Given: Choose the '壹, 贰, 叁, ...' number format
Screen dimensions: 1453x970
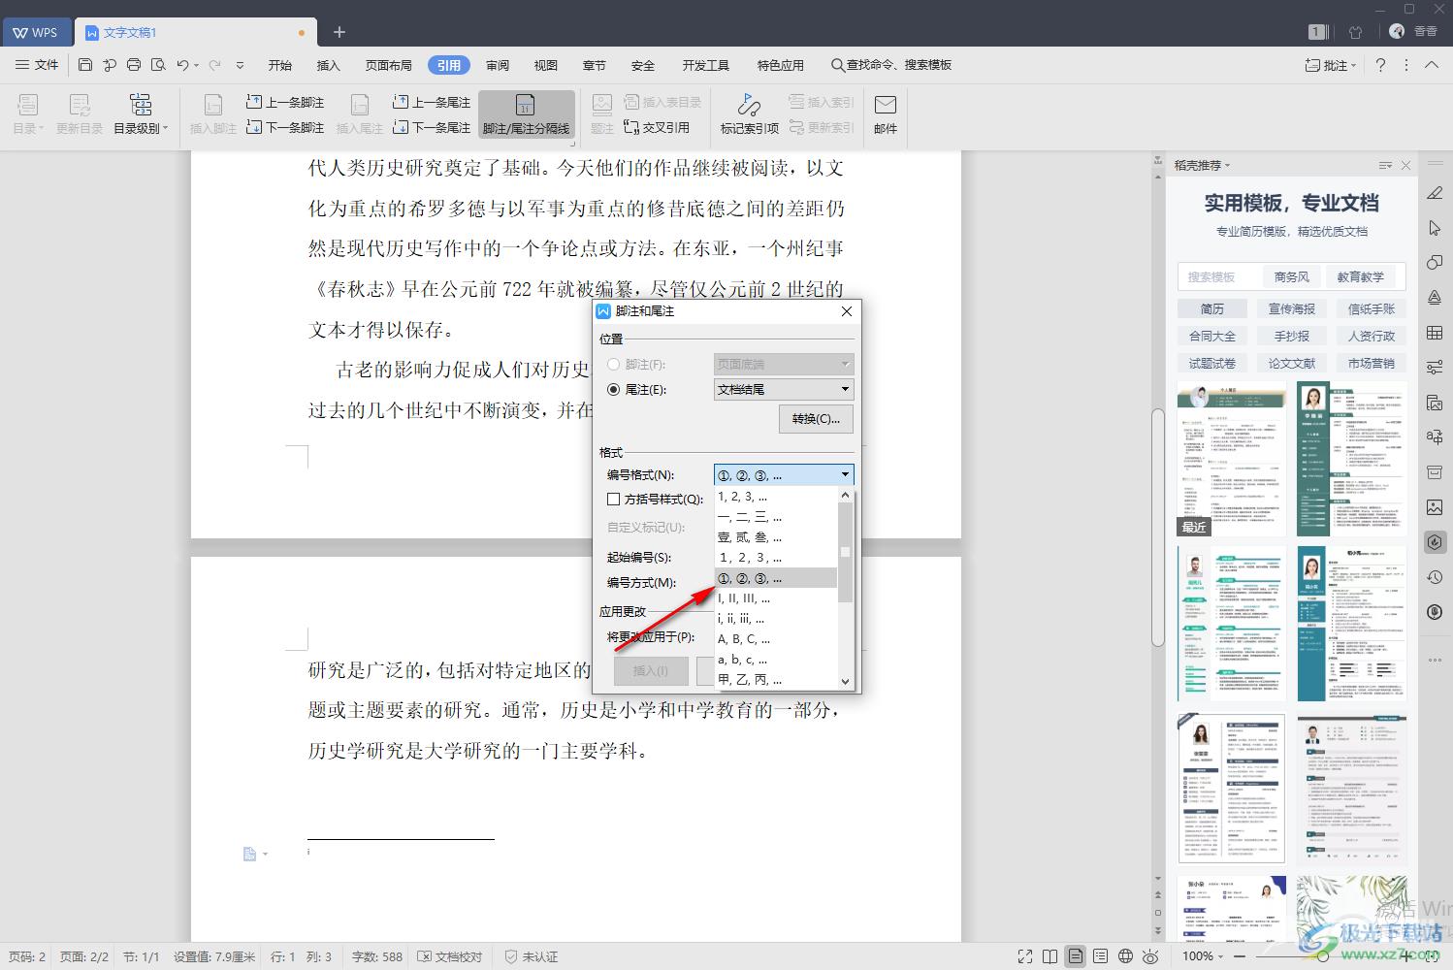Looking at the screenshot, I should pyautogui.click(x=776, y=537).
